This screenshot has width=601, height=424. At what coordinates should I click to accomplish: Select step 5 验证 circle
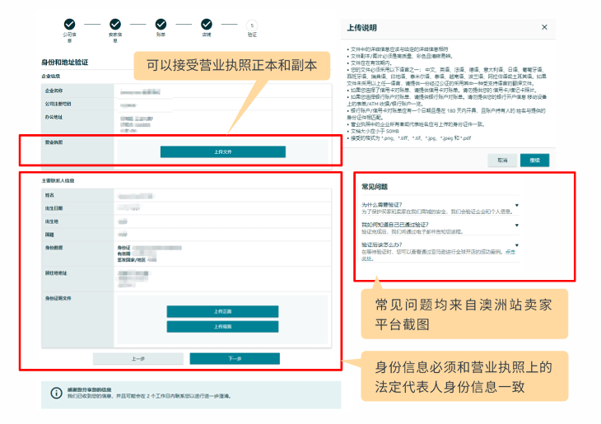[252, 25]
